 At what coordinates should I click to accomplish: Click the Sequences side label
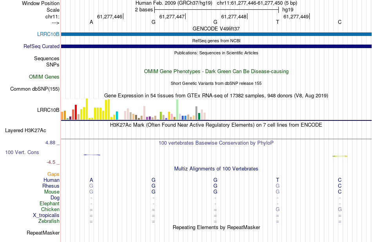pos(47,58)
